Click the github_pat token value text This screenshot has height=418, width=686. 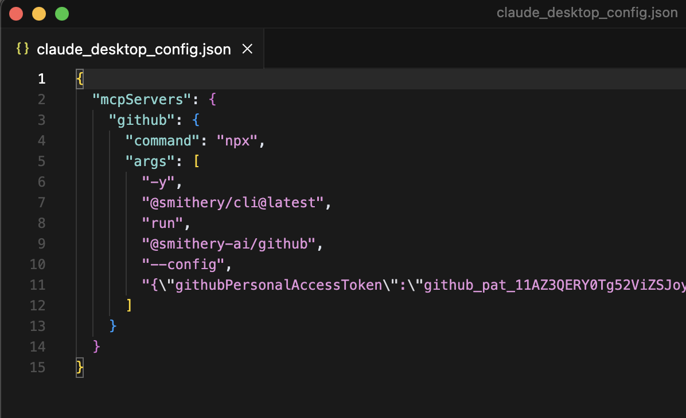click(555, 285)
